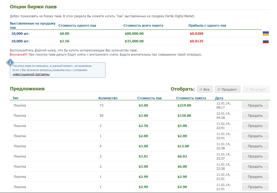Click Продать for the last row, $2.90 offer
The width and height of the screenshot is (277, 193).
click(255, 187)
